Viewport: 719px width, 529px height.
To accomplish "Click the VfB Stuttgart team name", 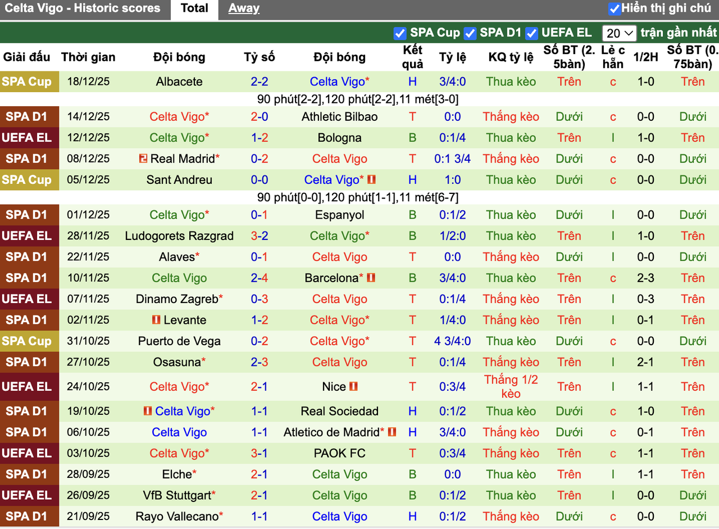I will (x=177, y=495).
